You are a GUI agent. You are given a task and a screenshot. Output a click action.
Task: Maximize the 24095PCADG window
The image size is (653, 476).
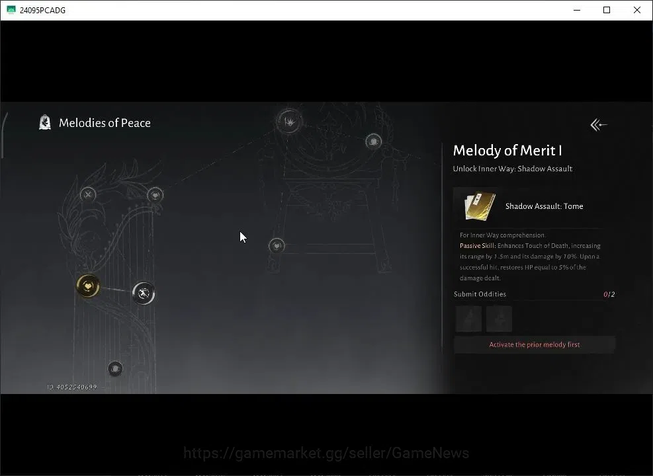tap(607, 10)
